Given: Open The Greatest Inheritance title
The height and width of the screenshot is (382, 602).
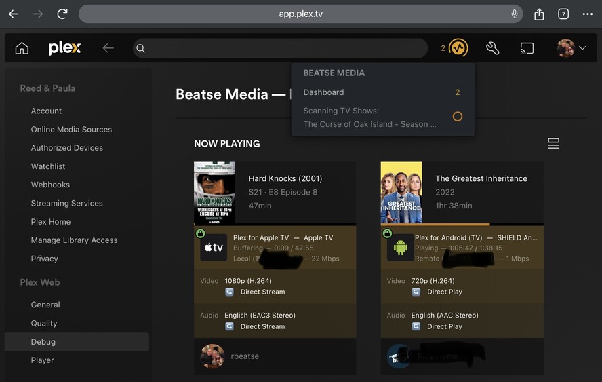Looking at the screenshot, I should 481,178.
